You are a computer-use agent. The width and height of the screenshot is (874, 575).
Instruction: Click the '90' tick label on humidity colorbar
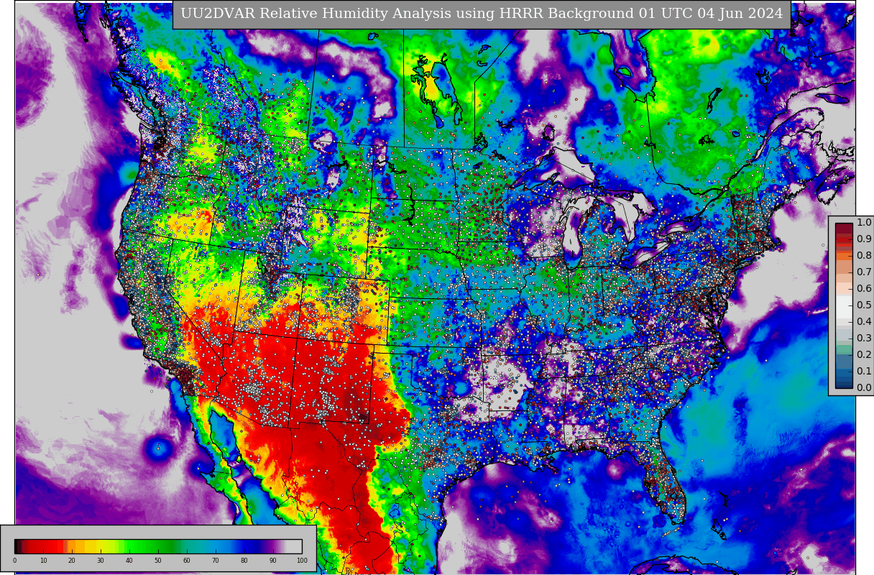coord(273,560)
